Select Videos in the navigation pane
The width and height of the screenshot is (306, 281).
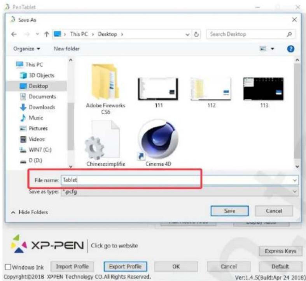point(32,139)
